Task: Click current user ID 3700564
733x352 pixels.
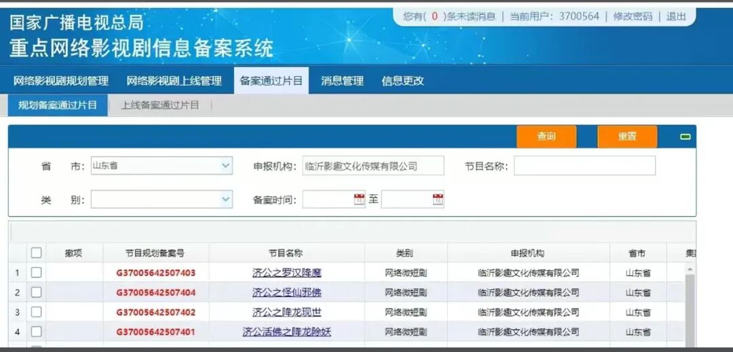Action: (579, 16)
